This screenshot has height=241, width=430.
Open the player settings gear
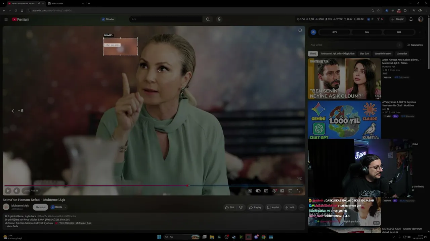click(274, 191)
